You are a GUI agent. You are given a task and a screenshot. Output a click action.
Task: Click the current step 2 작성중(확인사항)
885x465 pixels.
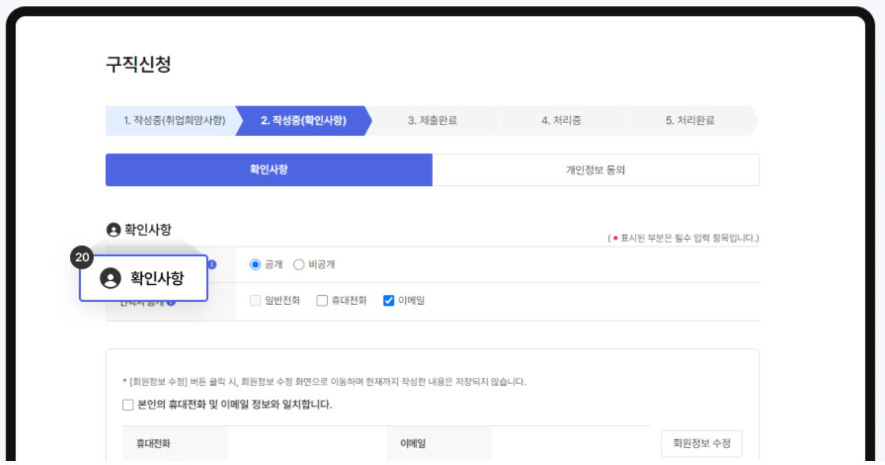(301, 120)
